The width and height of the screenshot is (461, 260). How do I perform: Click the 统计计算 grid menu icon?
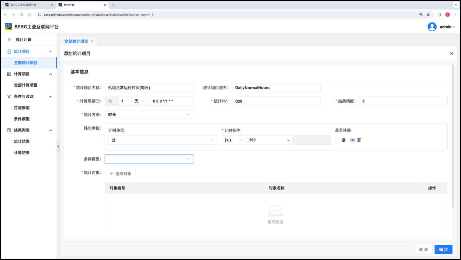coord(9,40)
